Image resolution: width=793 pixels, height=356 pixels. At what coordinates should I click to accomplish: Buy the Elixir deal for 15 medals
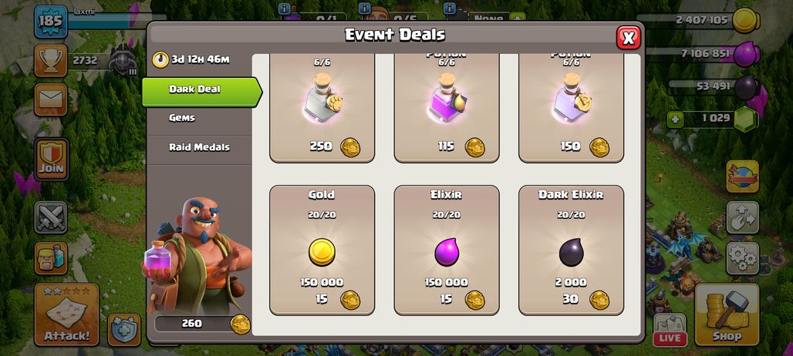tap(447, 250)
